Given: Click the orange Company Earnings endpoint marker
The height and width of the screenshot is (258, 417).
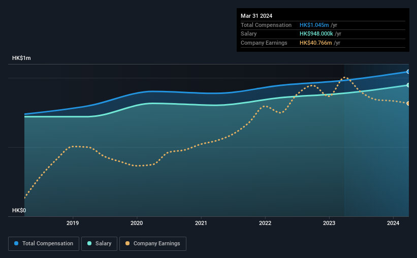Looking at the screenshot, I should click(408, 104).
